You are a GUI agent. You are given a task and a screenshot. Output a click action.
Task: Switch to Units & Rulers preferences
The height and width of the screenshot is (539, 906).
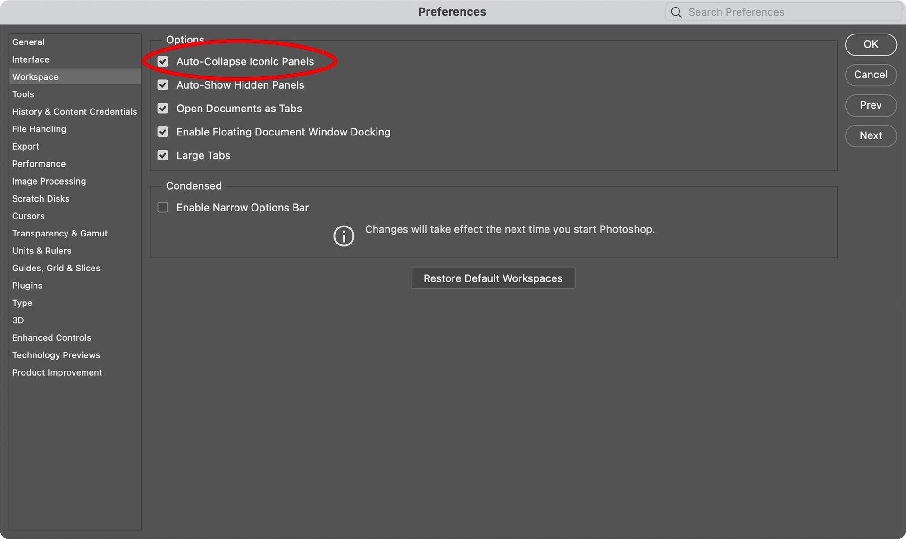coord(42,251)
